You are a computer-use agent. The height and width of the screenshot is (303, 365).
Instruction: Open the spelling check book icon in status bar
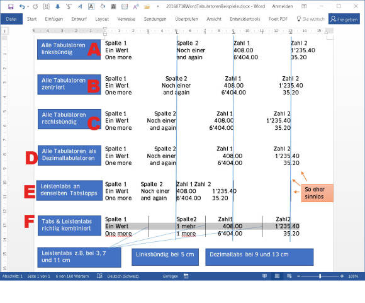(x=99, y=276)
